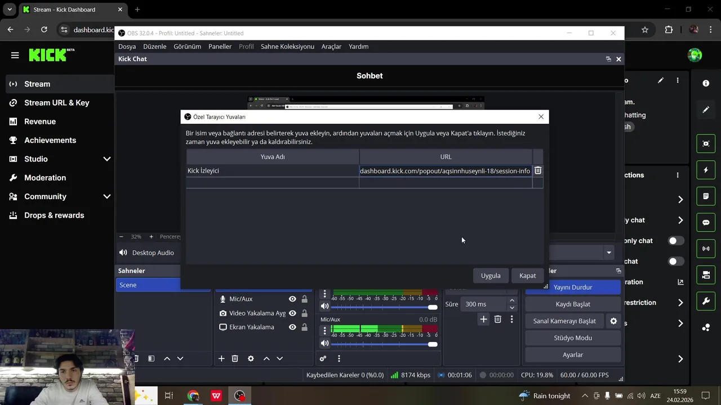The width and height of the screenshot is (721, 405).
Task: Click the Kapat button
Action: [x=527, y=276]
